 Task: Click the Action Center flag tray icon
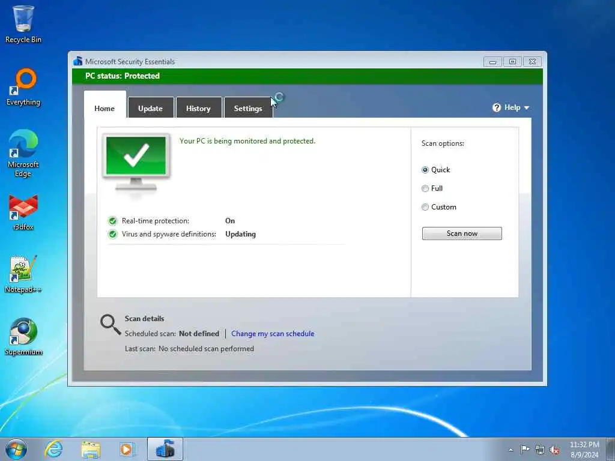525,449
